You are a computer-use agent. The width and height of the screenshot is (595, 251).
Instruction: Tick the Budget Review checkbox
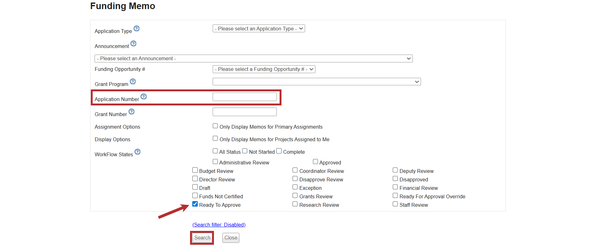[x=195, y=170]
